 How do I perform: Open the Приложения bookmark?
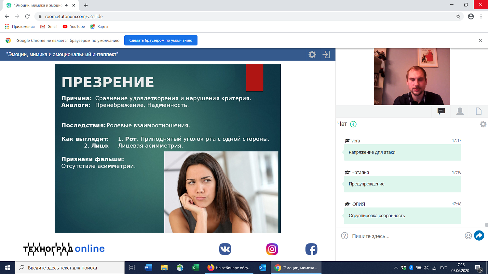point(20,27)
